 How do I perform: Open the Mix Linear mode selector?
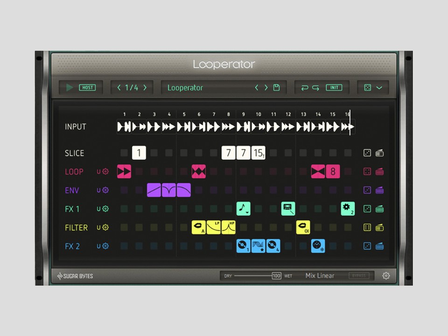(x=320, y=276)
